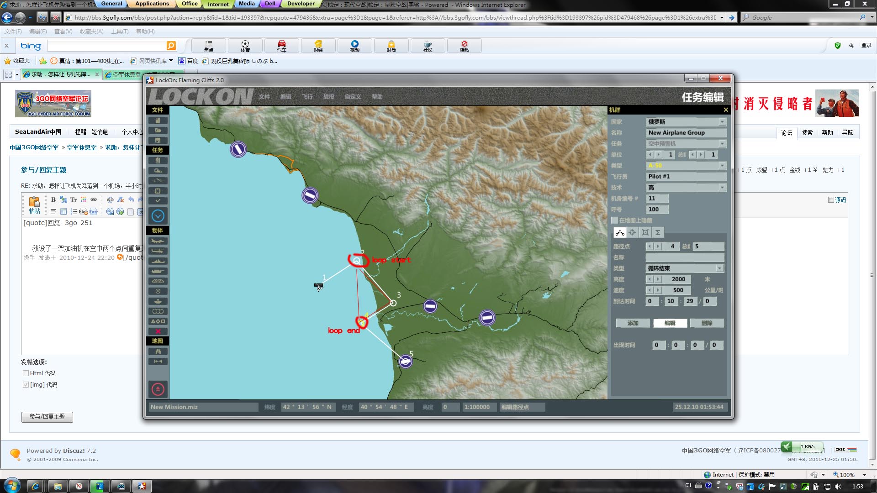
Task: Select the tank ground vehicle tool
Action: [158, 271]
